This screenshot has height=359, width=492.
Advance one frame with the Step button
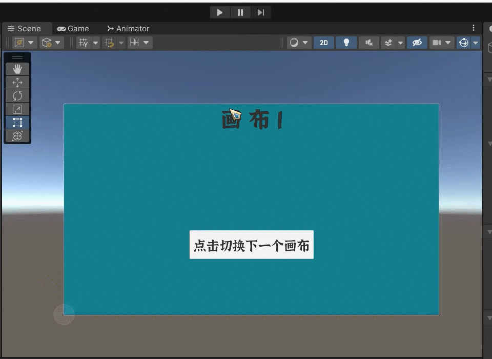pos(261,12)
